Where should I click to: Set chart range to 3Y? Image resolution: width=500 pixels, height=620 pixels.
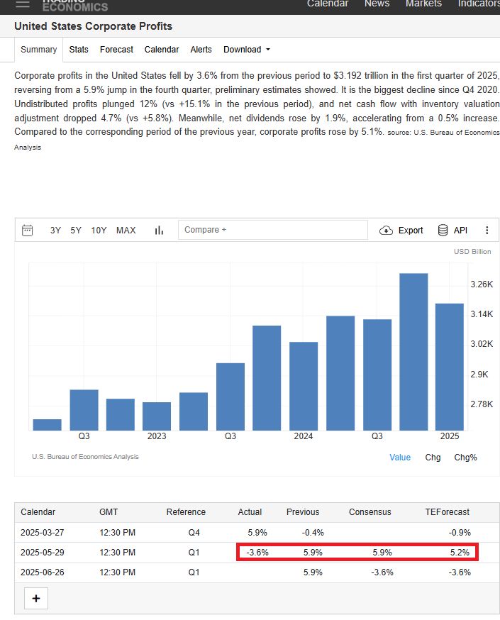(55, 230)
